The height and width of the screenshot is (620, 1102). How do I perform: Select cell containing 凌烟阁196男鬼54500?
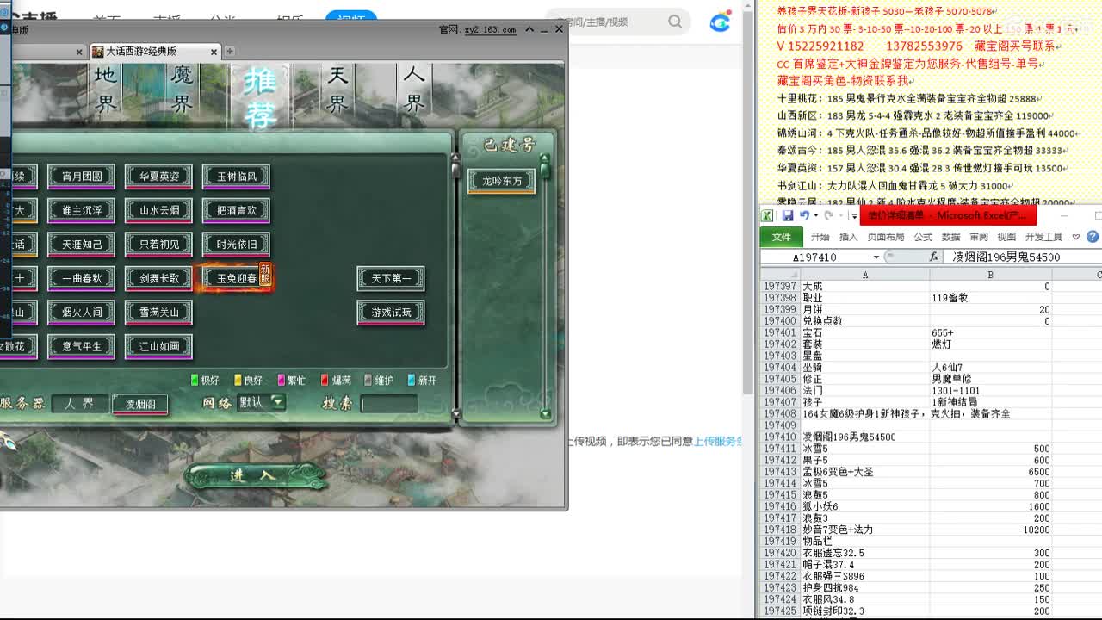coord(865,437)
